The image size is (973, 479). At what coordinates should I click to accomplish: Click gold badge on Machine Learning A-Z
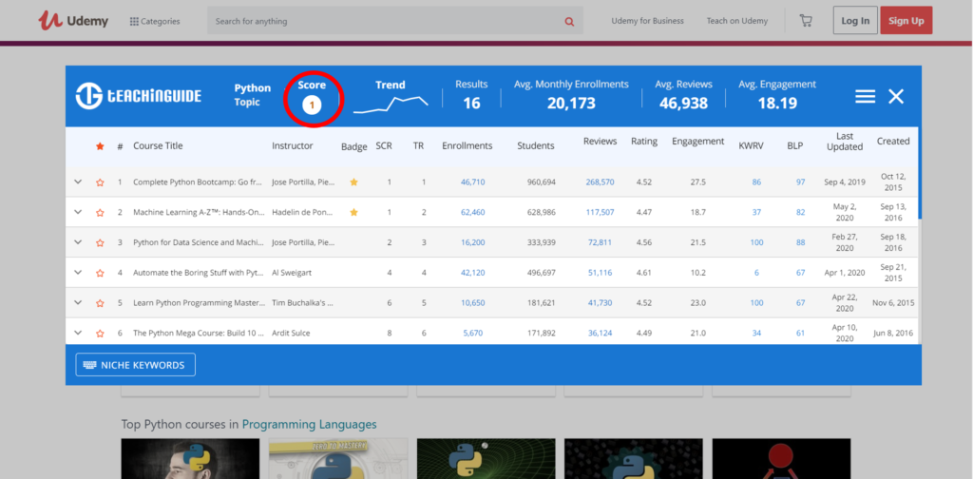point(353,212)
